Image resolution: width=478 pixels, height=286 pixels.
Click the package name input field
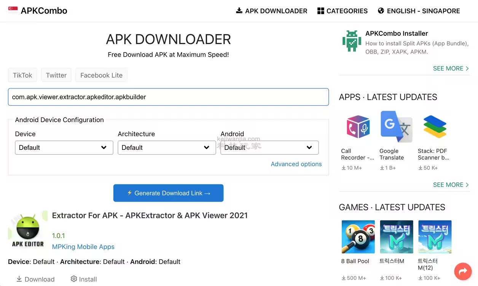(x=168, y=97)
